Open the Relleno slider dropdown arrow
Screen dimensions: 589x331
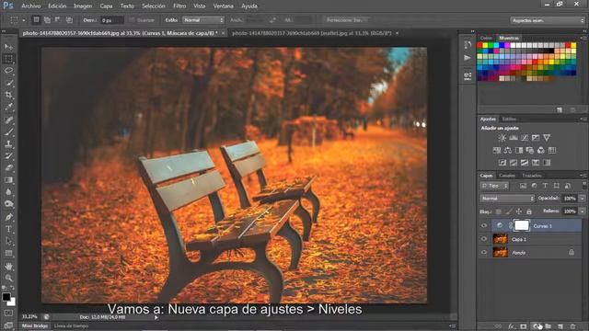(583, 211)
